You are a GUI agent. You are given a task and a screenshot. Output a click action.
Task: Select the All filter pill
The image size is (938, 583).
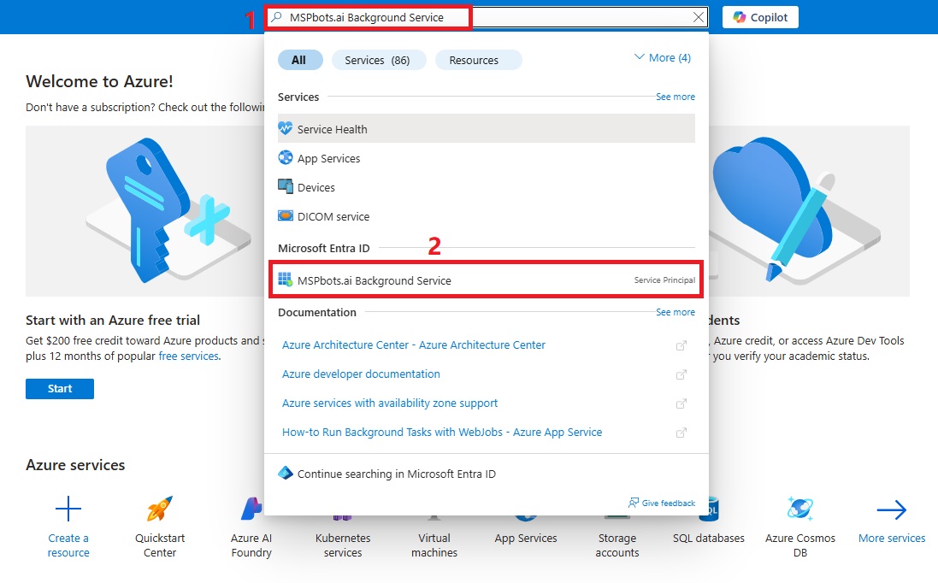pos(299,60)
